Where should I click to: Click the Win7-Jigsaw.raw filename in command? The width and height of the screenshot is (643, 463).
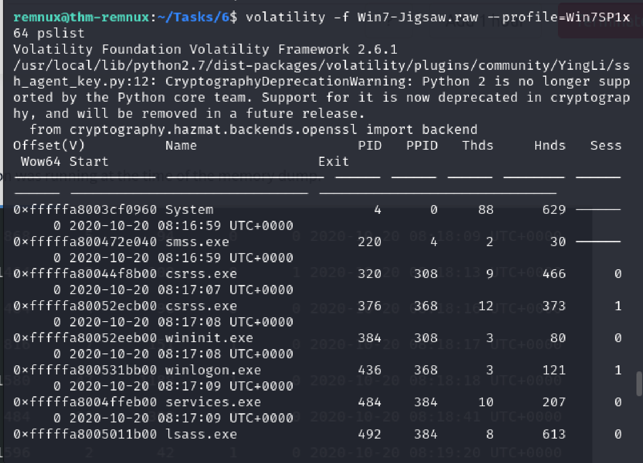pyautogui.click(x=417, y=17)
